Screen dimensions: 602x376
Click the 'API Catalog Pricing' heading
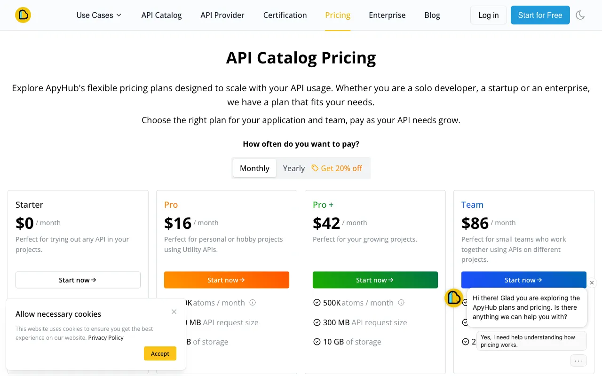(x=301, y=58)
